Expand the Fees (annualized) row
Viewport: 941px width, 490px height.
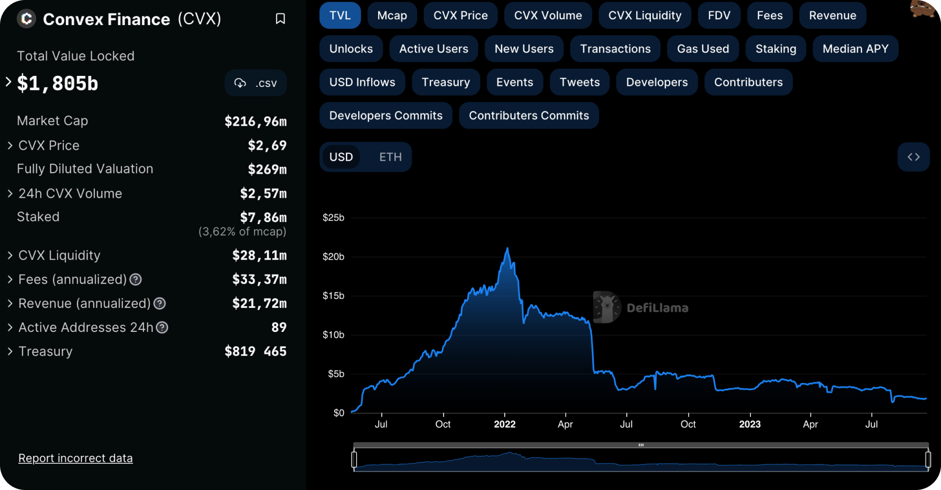pyautogui.click(x=10, y=280)
